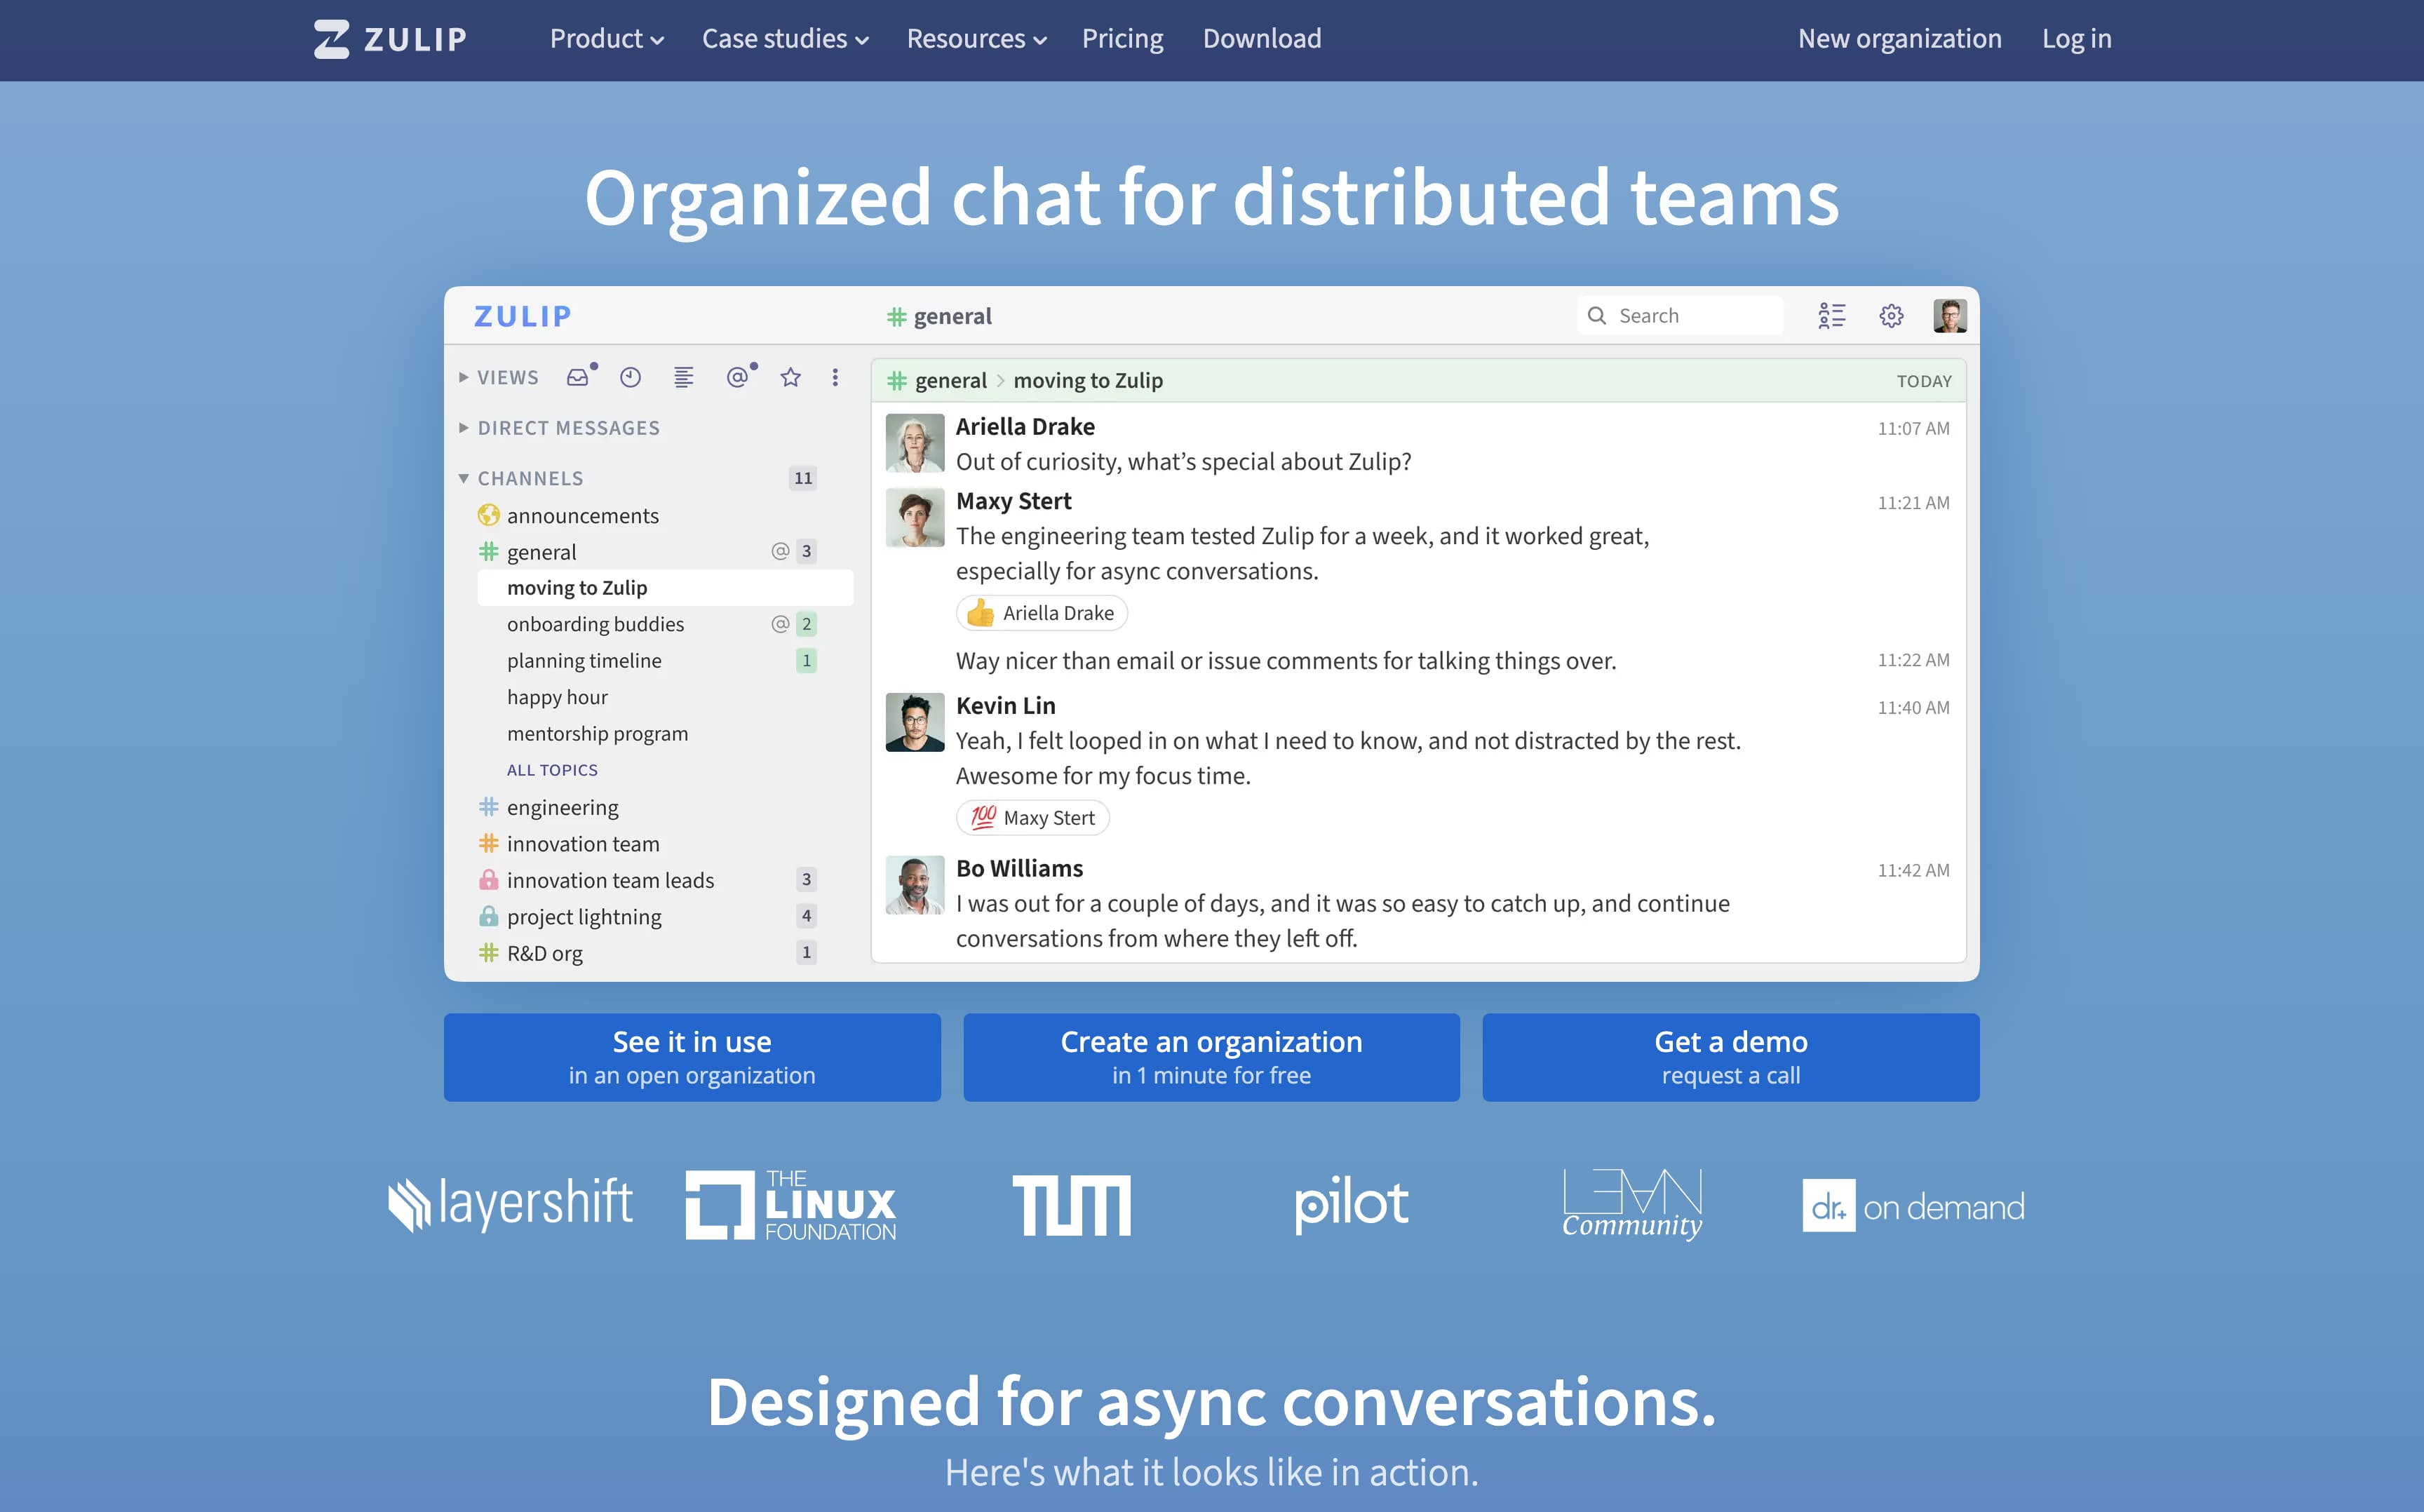
Task: Click the Get a demo button
Action: point(1730,1057)
